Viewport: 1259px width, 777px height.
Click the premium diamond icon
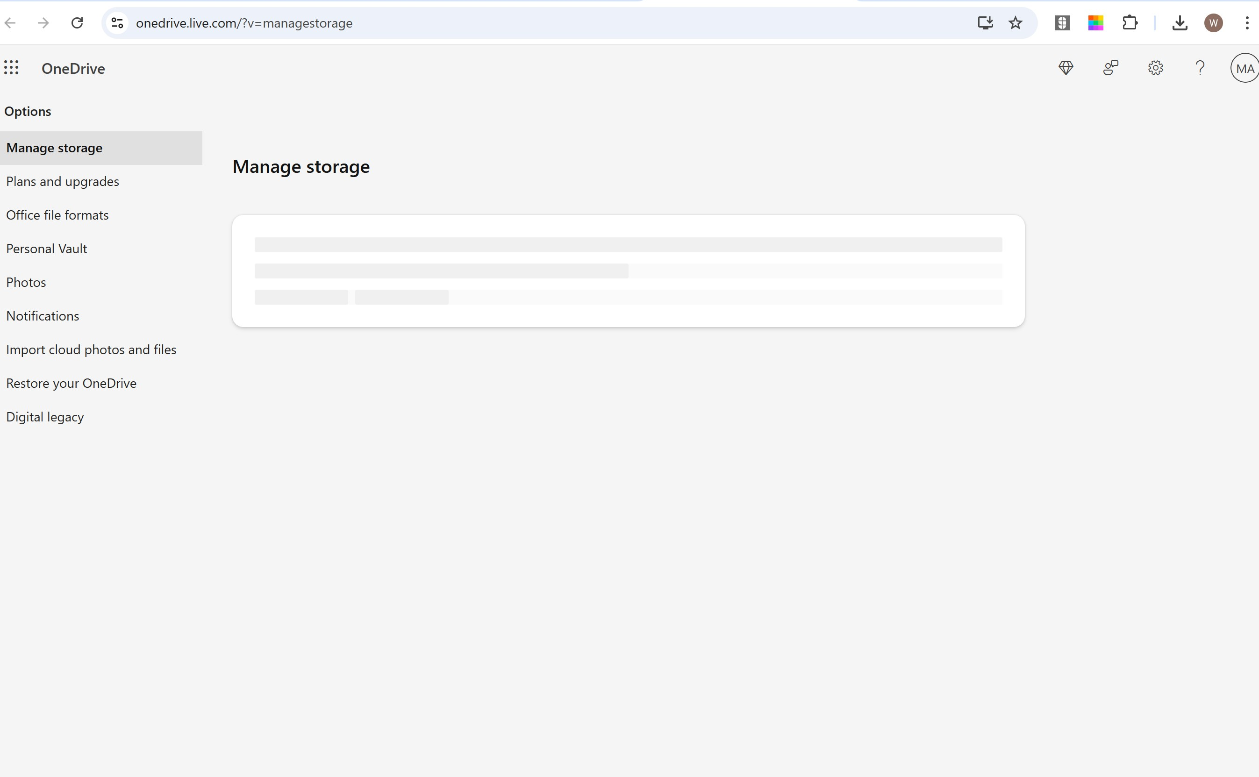point(1066,68)
